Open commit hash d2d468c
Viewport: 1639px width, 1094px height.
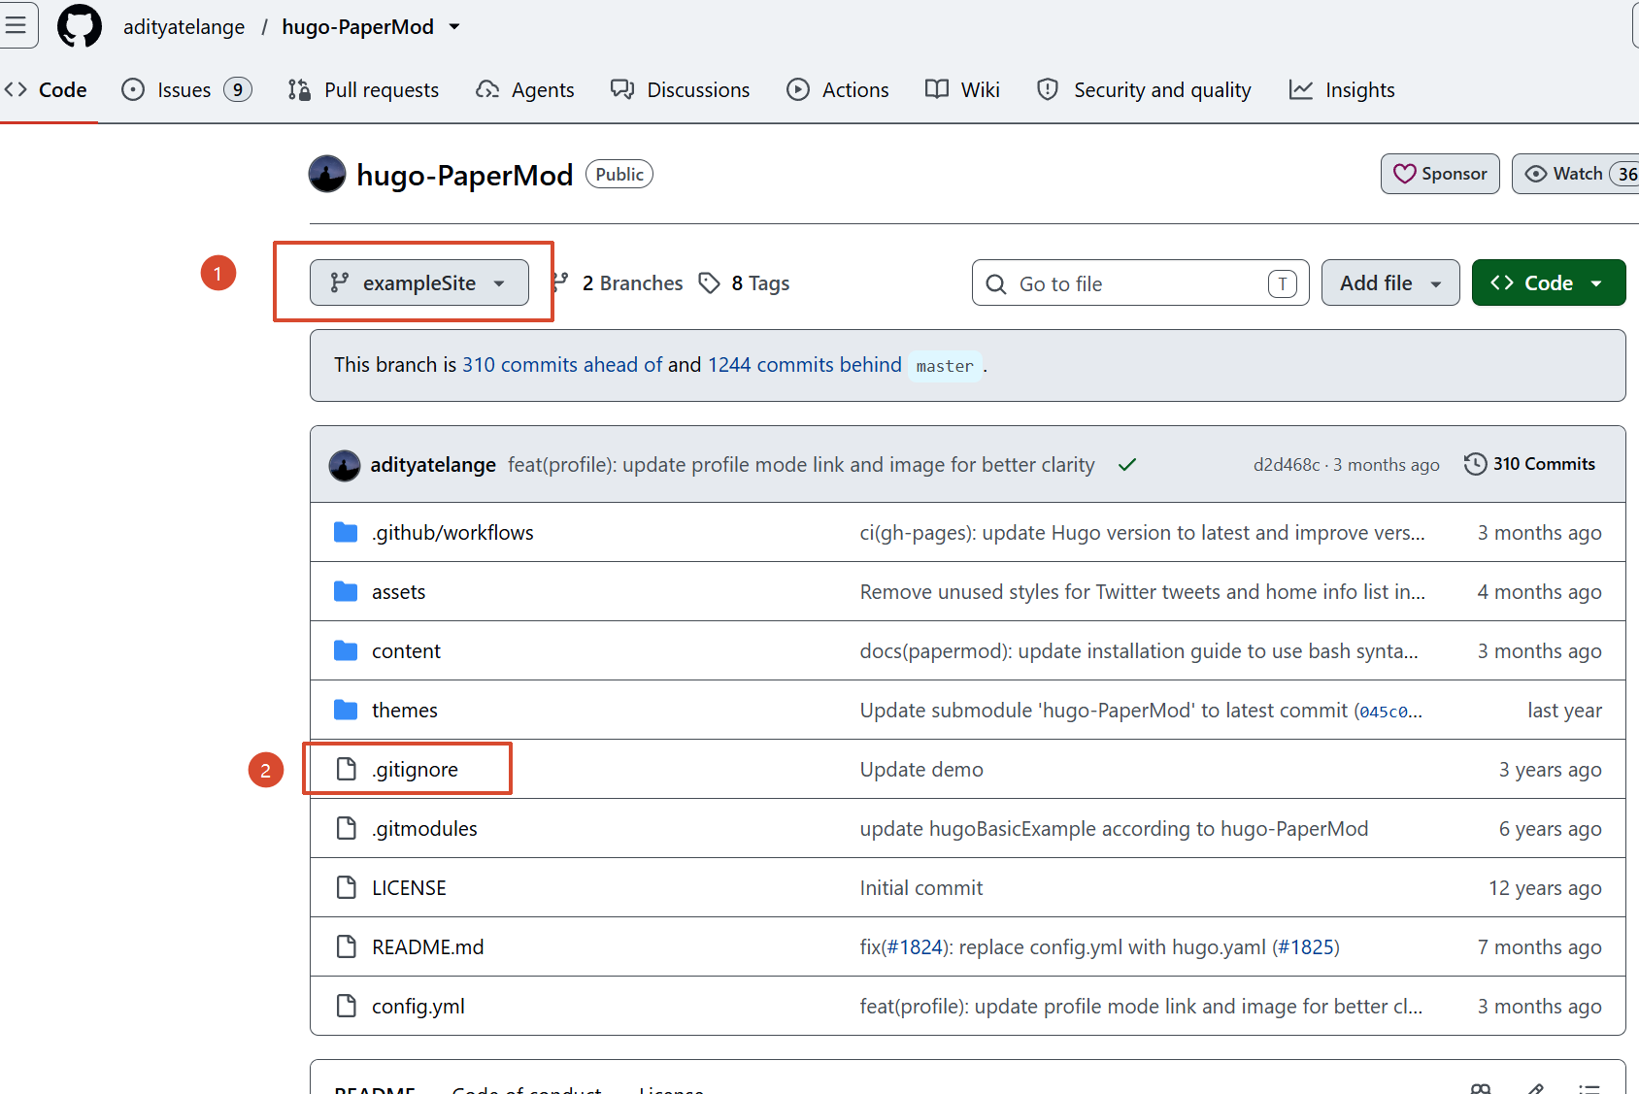pos(1287,465)
